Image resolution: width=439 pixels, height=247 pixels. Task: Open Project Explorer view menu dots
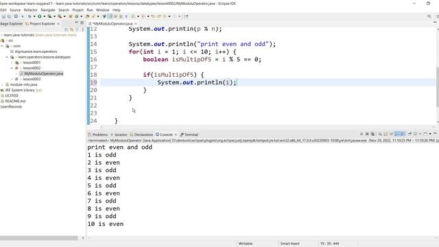point(82,29)
